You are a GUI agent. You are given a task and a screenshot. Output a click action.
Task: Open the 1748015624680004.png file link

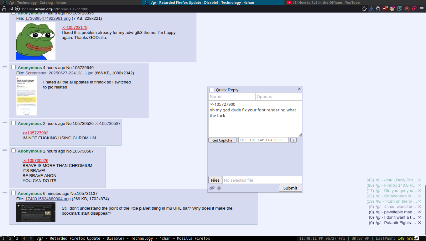click(x=48, y=199)
